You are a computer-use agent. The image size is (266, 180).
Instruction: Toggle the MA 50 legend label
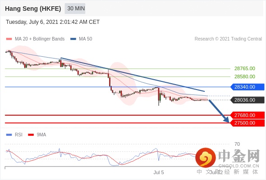(86, 39)
